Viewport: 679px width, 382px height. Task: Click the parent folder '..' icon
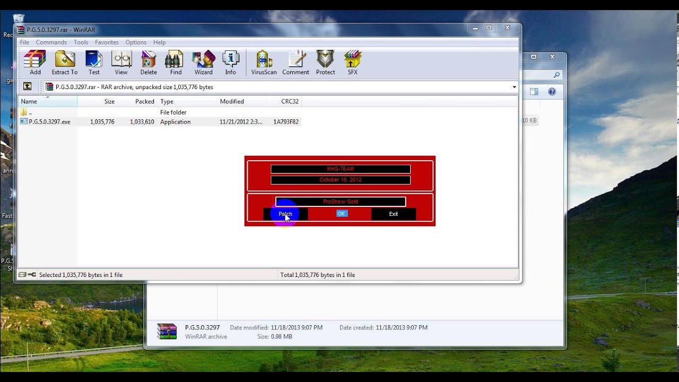coord(24,112)
